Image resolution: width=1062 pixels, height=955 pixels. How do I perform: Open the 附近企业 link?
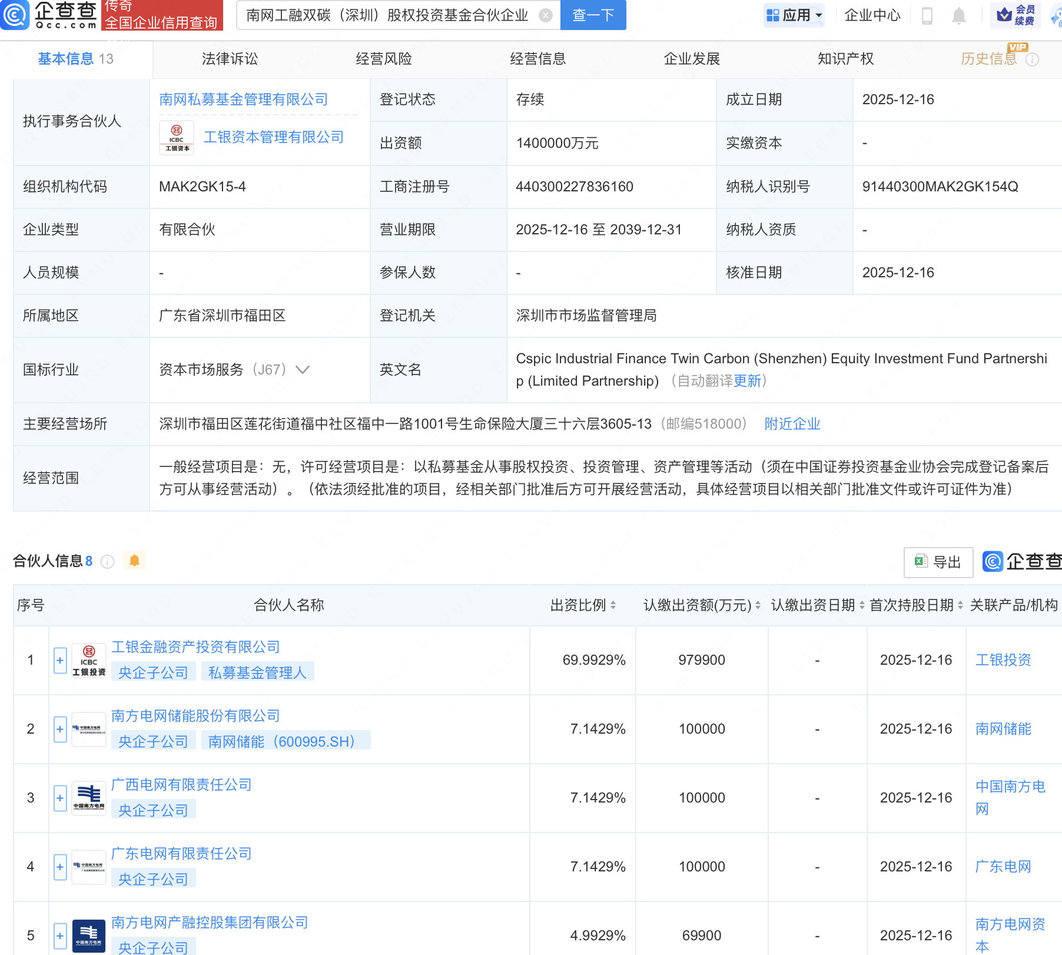pos(792,424)
